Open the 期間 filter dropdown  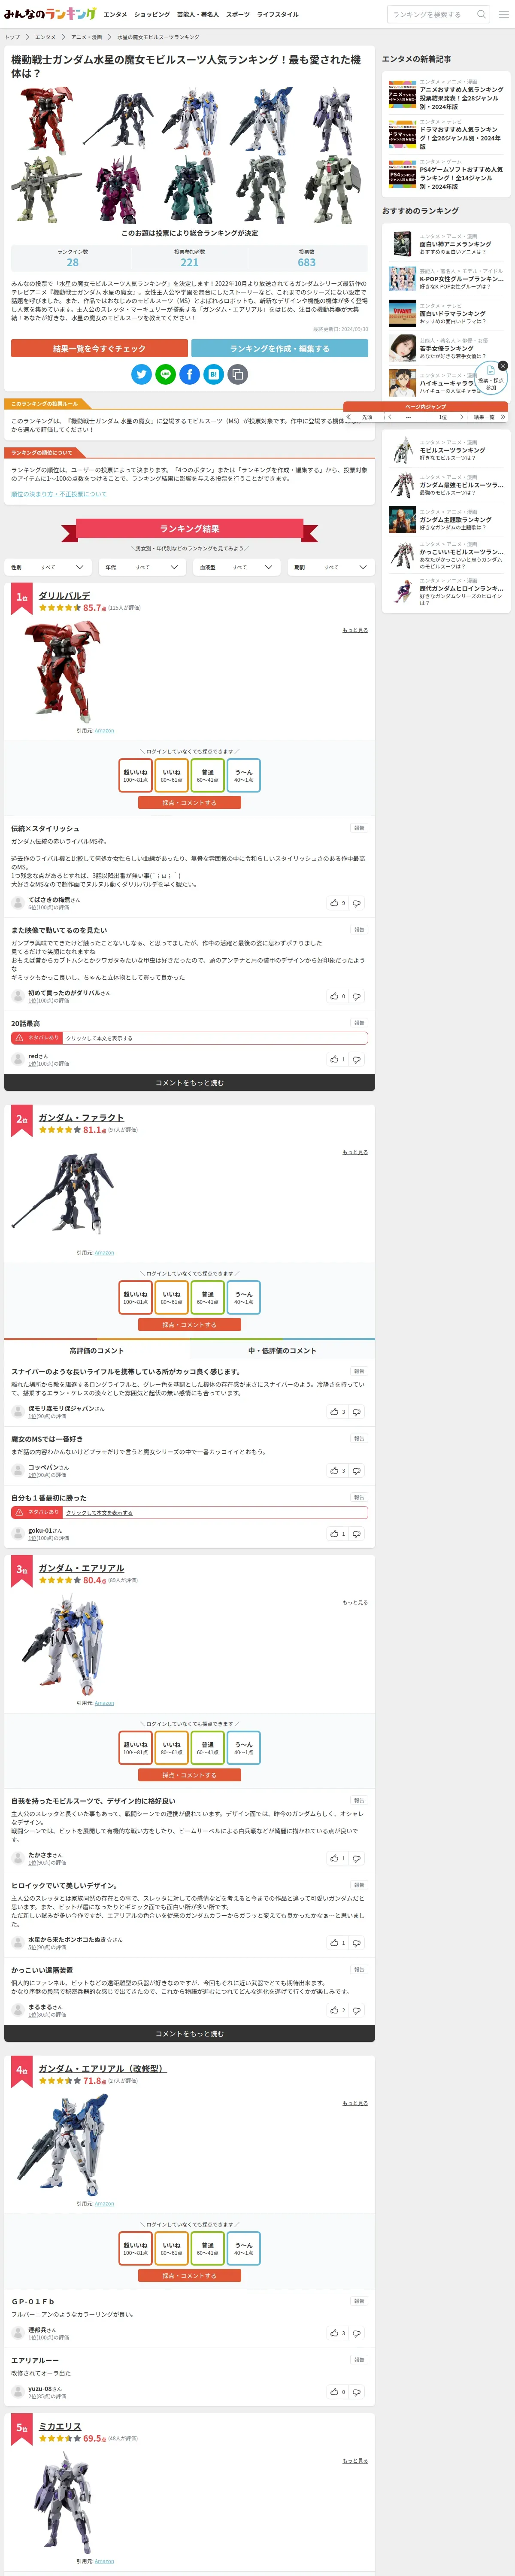pos(331,567)
